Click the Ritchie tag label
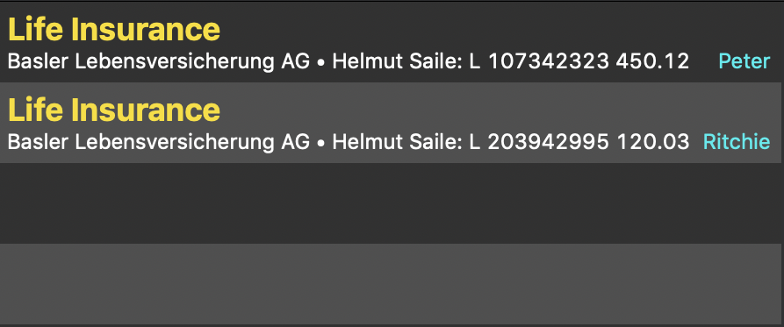Screen dimensions: 784x327 coord(737,142)
